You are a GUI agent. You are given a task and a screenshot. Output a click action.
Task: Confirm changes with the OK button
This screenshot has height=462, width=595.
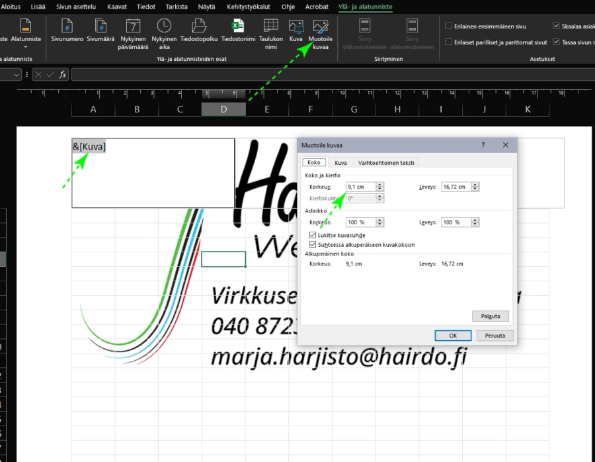tap(452, 336)
